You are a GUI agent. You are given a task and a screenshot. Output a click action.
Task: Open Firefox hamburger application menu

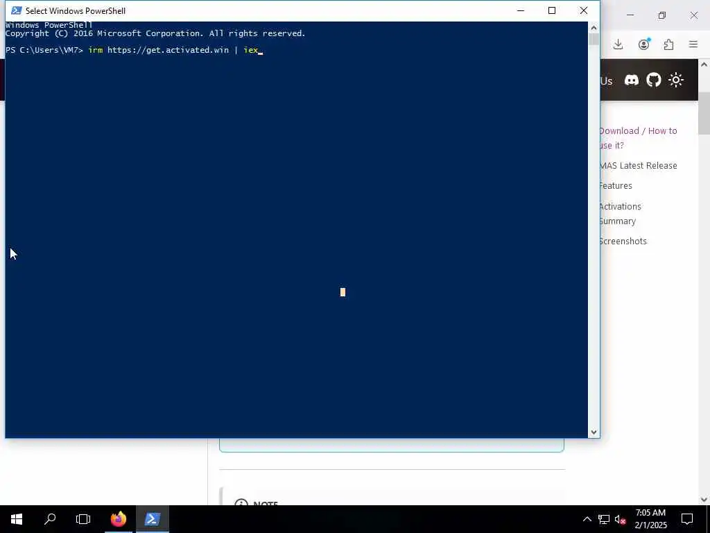tap(693, 44)
